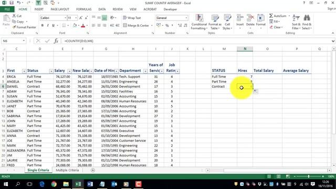Open Excel from the Windows taskbar
Screen dimensions: 336x189
click(x=78, y=184)
